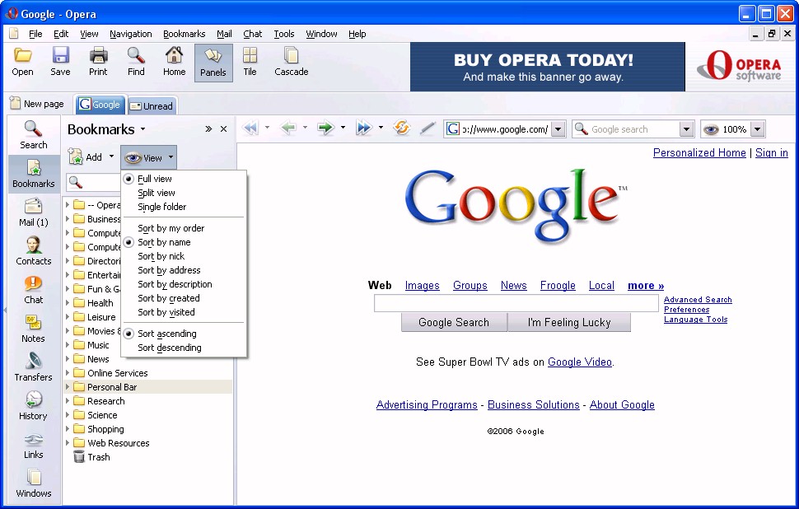Click the wand icon beside Reload
The height and width of the screenshot is (509, 799).
[427, 128]
